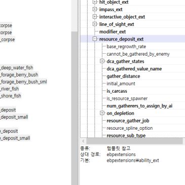Image resolution: width=185 pixels, height=185 pixels.
Task: Select the interactive_object_ext tree item
Action: [x=122, y=17]
